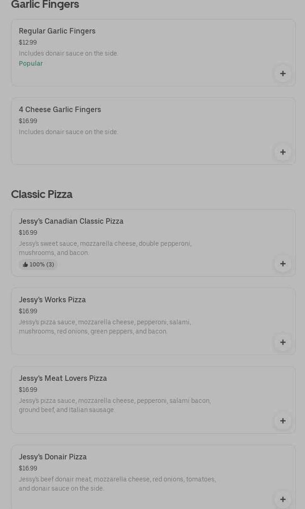This screenshot has width=305, height=509.
Task: Add 4 Cheese Garlic Fingers with plus
Action: pos(283,152)
